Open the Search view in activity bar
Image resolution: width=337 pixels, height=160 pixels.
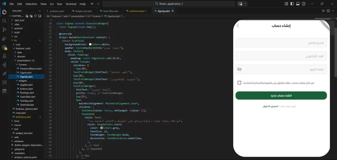[x=4, y=21]
